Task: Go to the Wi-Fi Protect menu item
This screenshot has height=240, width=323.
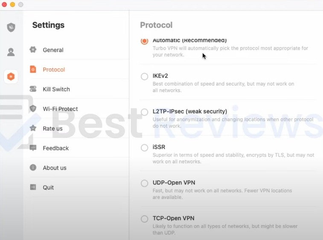Action: (x=60, y=109)
